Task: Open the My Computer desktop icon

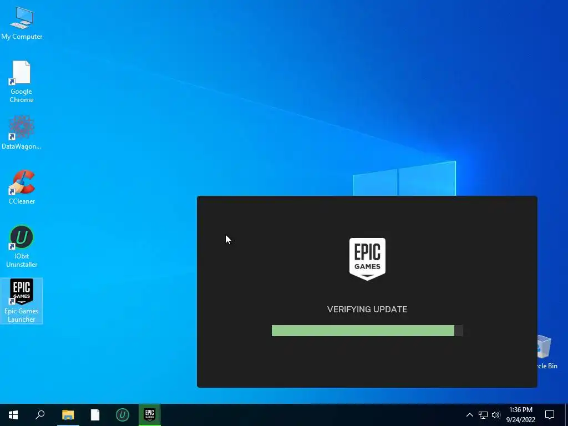Action: point(22,23)
